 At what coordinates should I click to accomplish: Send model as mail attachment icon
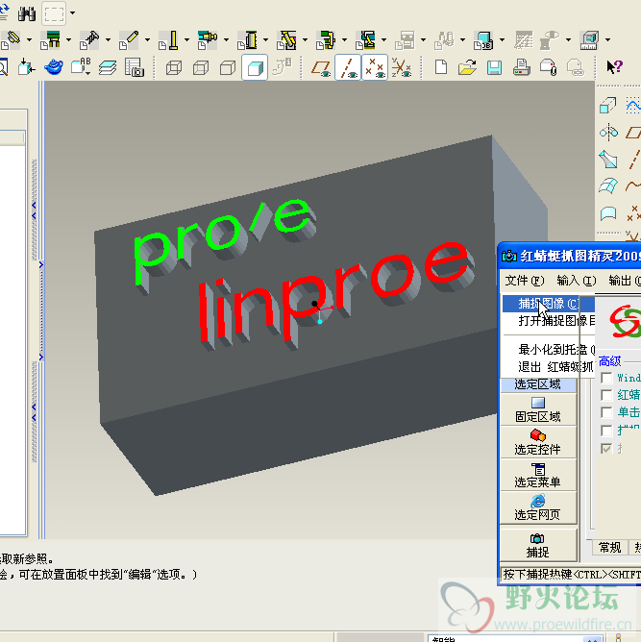[549, 67]
